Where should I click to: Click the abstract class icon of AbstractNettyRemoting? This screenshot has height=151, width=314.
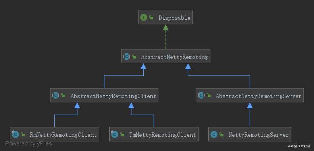click(127, 57)
